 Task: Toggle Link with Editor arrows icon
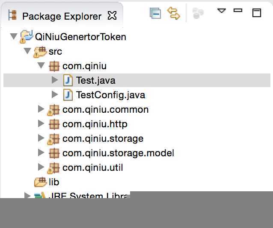173,13
